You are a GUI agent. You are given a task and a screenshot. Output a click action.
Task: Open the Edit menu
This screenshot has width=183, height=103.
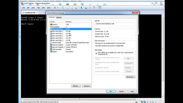(28, 8)
